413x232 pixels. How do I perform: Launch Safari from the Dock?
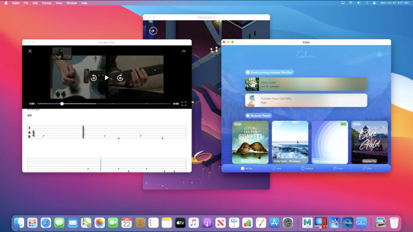coord(46,223)
